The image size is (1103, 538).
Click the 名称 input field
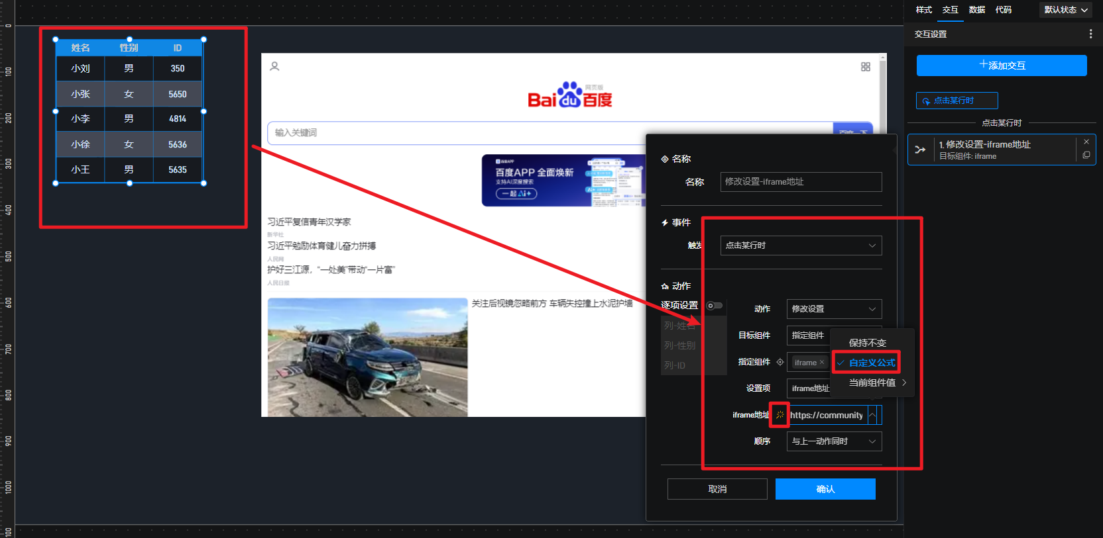coord(801,182)
